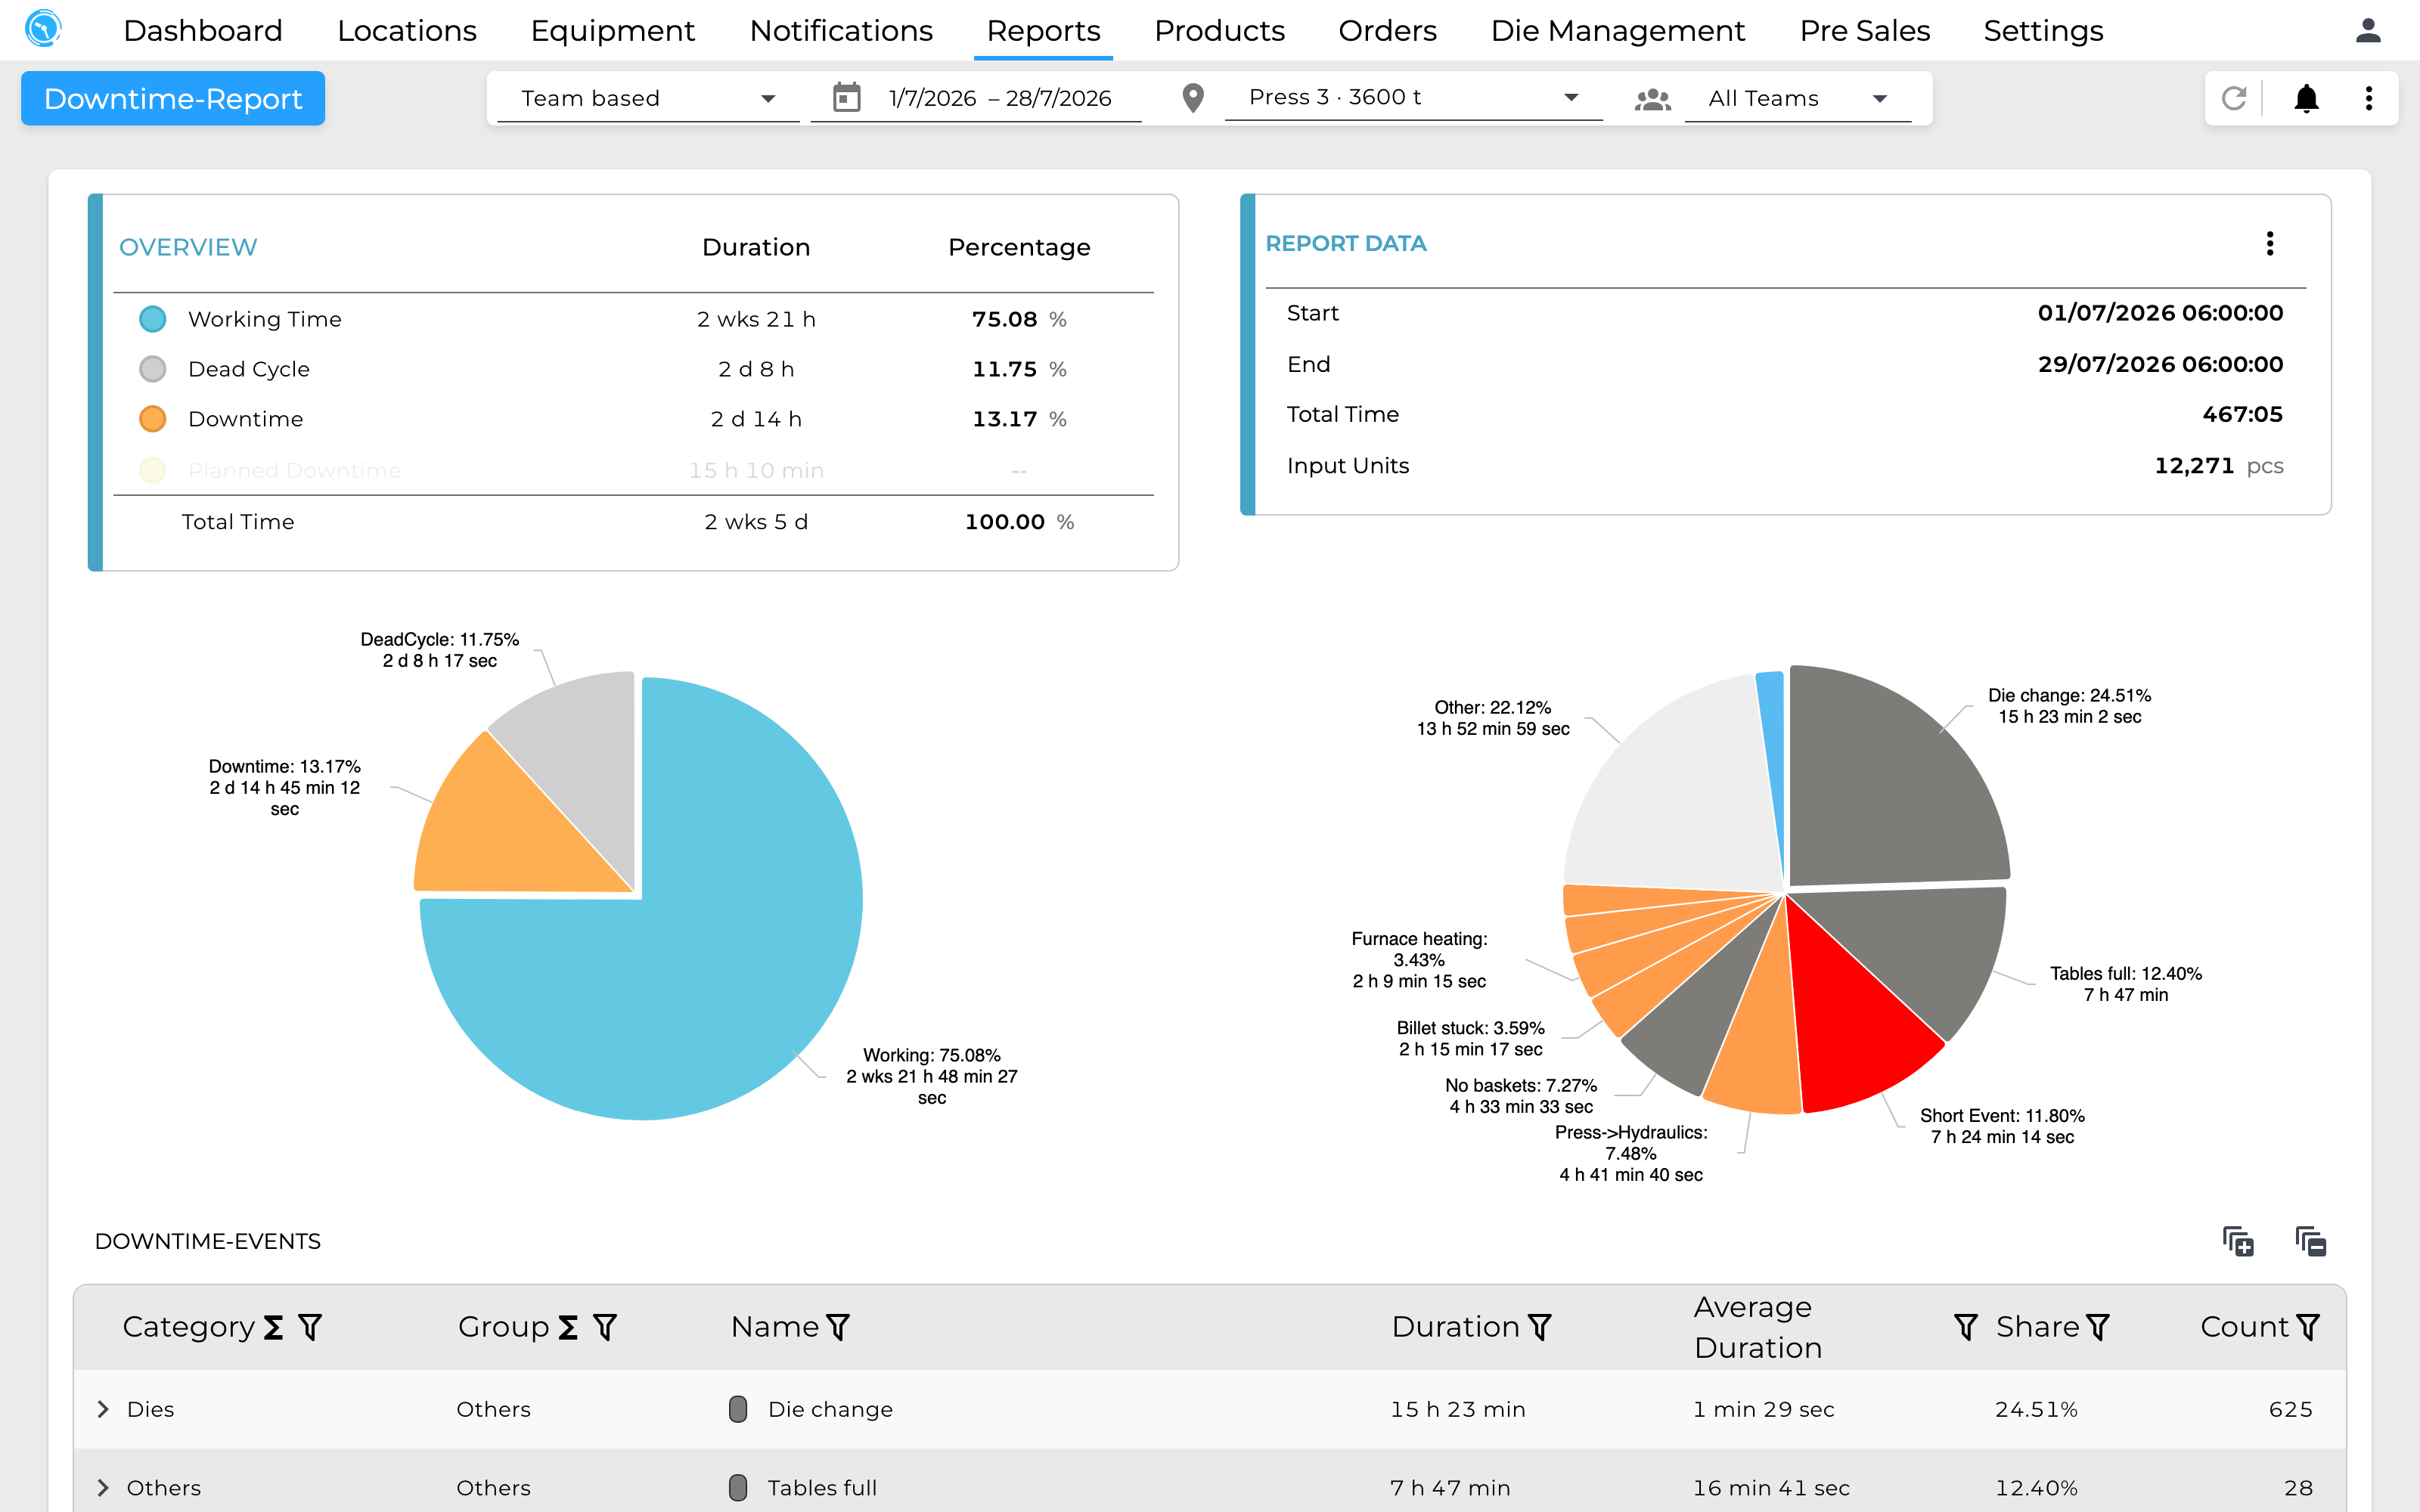Open the Pre Sales menu item

coord(1864,31)
